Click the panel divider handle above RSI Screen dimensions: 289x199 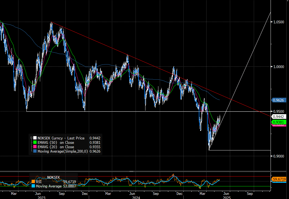(x=131, y=171)
